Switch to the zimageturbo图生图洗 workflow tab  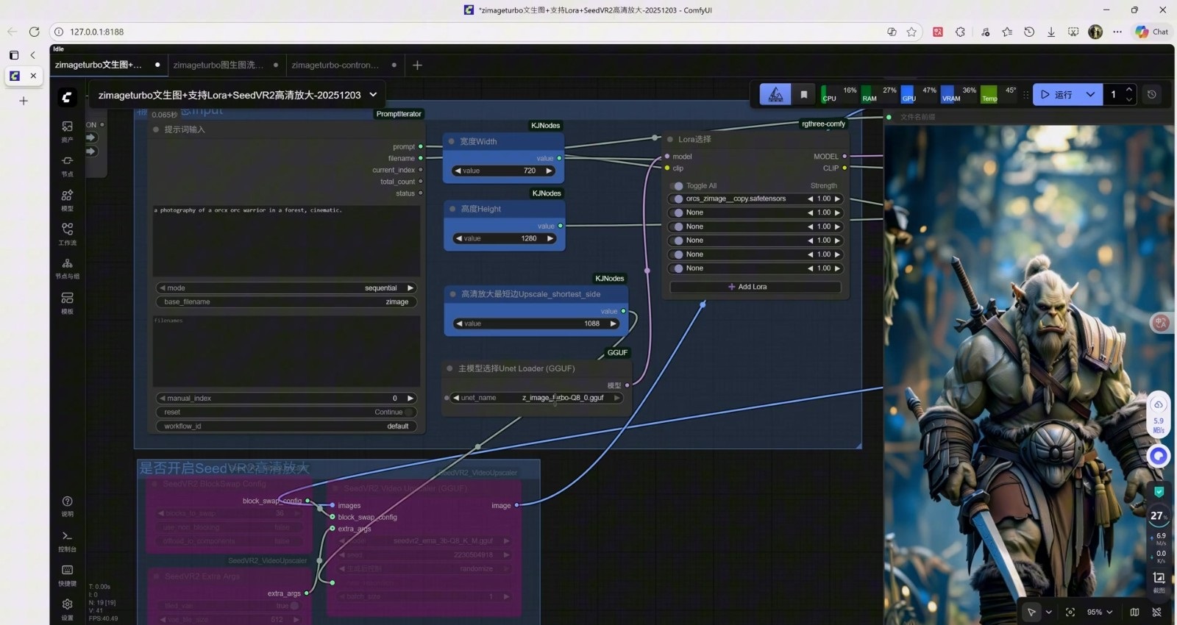[218, 65]
